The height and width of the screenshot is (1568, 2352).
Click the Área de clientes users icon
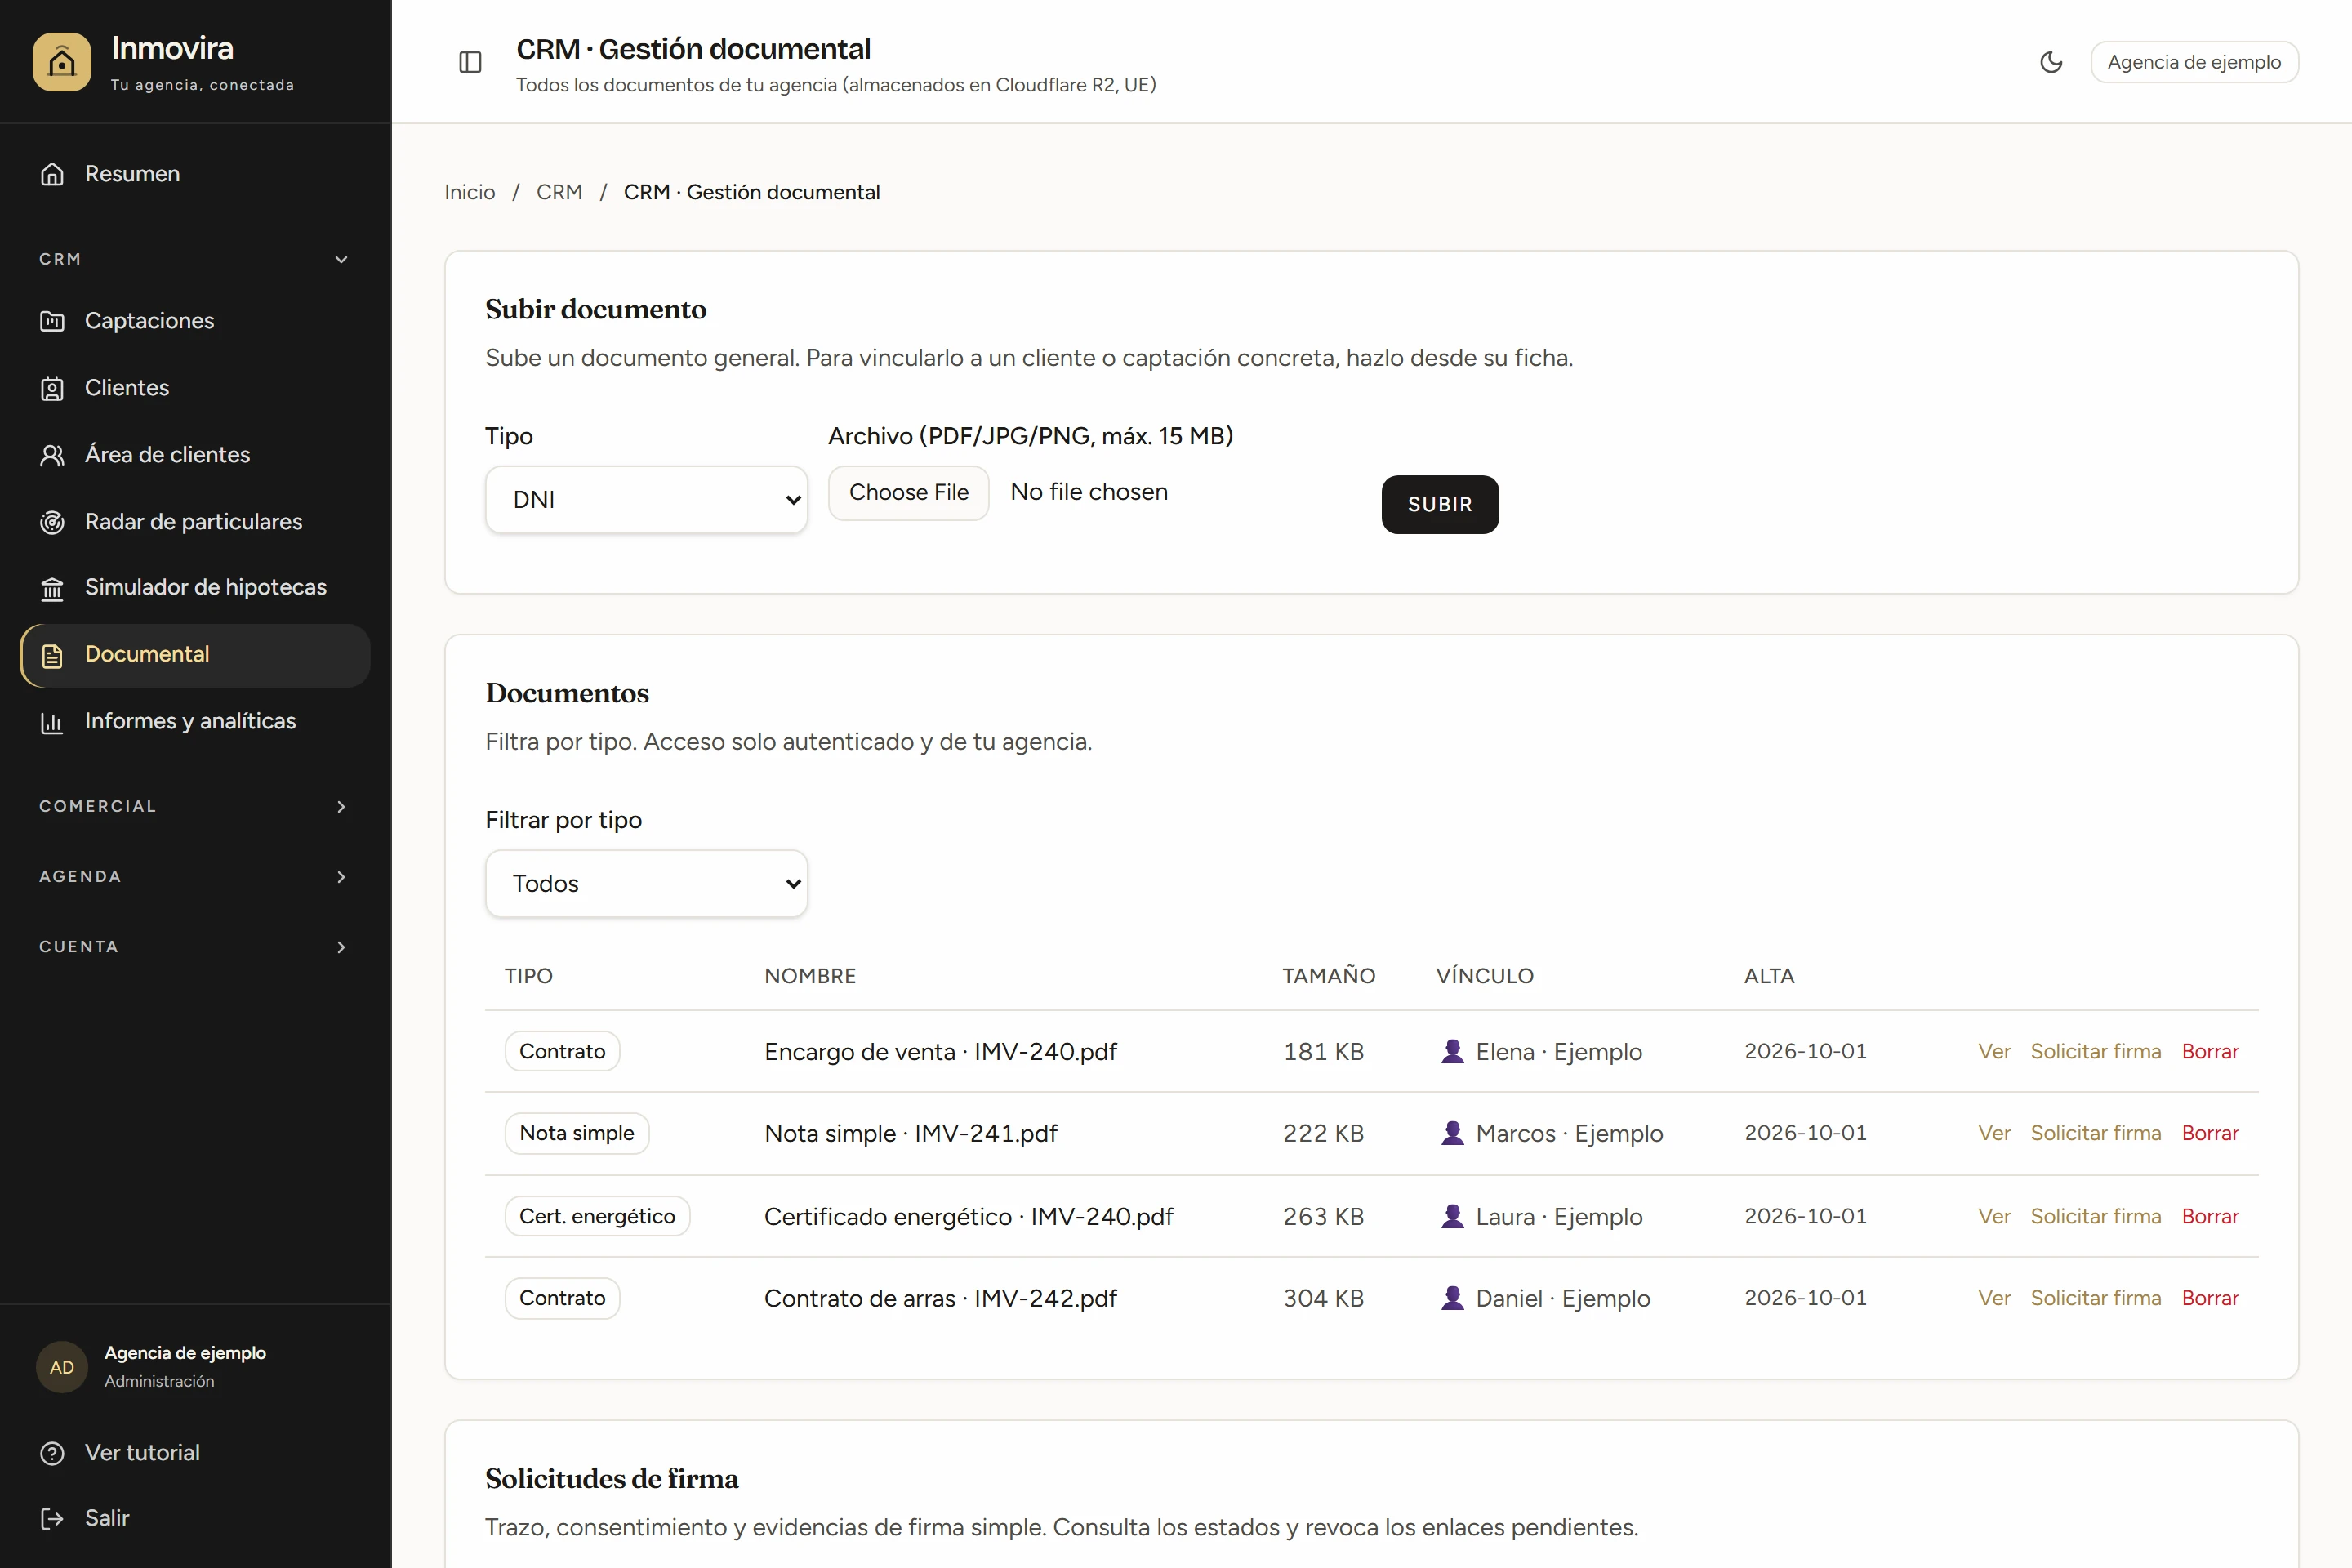52,455
